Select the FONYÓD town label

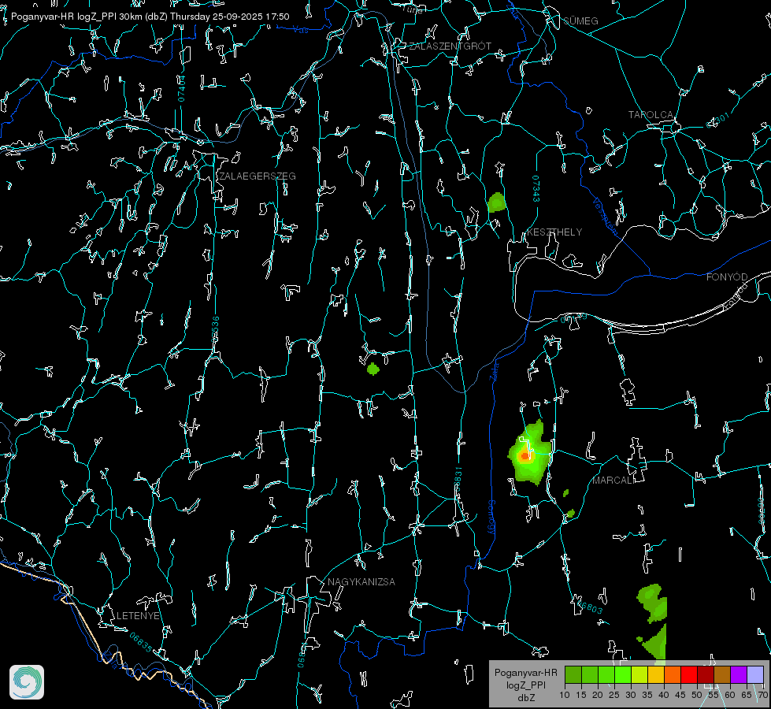727,277
